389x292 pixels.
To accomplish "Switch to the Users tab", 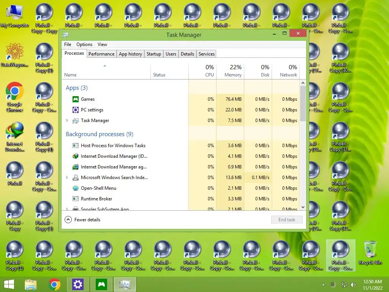I will 171,54.
